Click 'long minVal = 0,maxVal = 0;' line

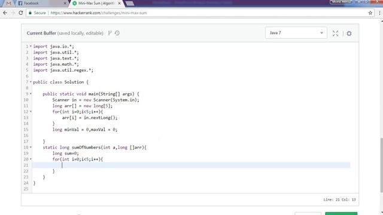(85, 130)
